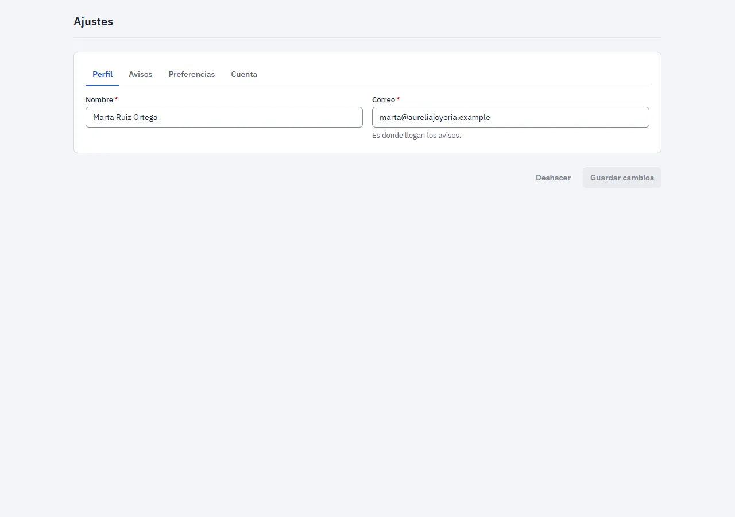Click the Nombre input field
Image resolution: width=735 pixels, height=517 pixels.
[224, 117]
